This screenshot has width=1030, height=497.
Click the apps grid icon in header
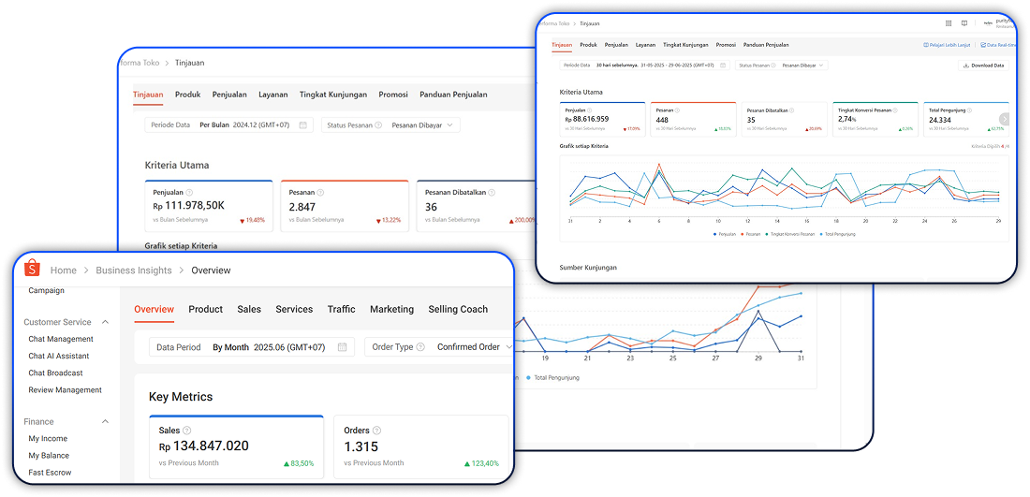[949, 22]
